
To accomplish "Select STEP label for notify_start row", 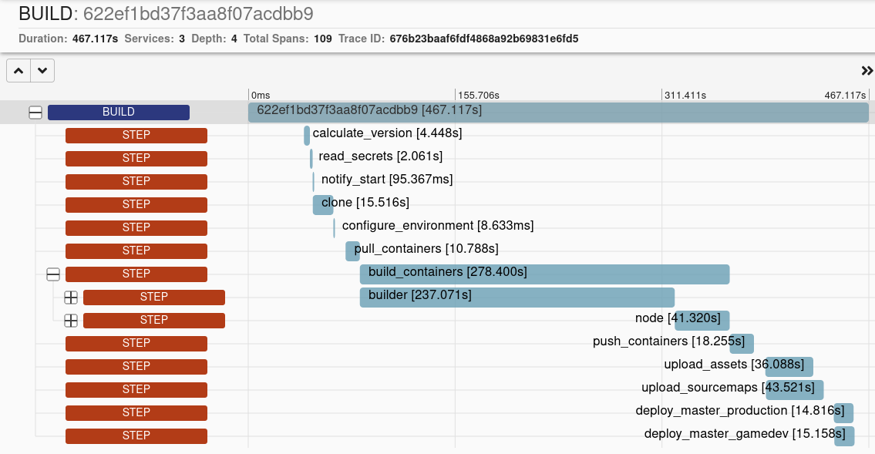I will [x=136, y=182].
